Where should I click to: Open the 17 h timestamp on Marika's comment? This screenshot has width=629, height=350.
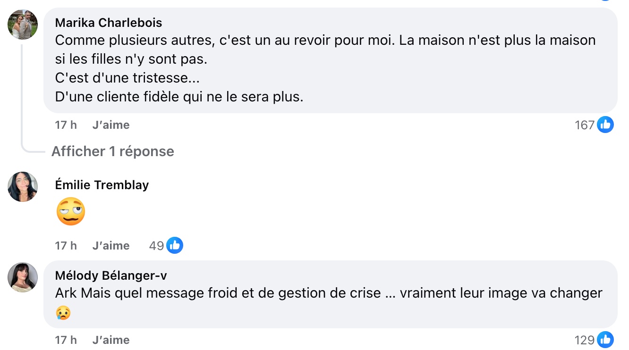pos(66,125)
